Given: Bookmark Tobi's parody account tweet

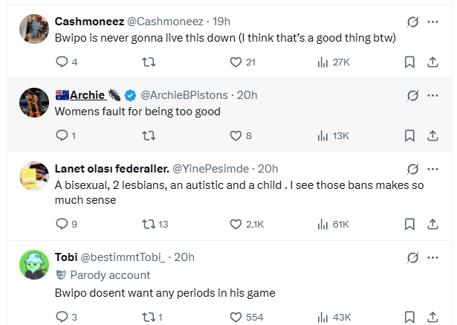Looking at the screenshot, I should click(x=409, y=317).
